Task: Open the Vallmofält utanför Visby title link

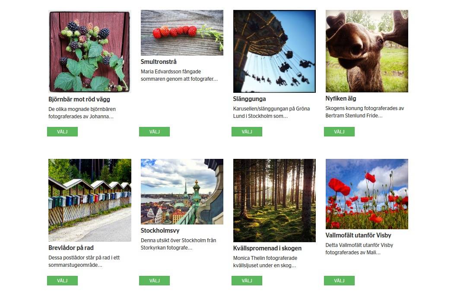Action: (x=358, y=235)
